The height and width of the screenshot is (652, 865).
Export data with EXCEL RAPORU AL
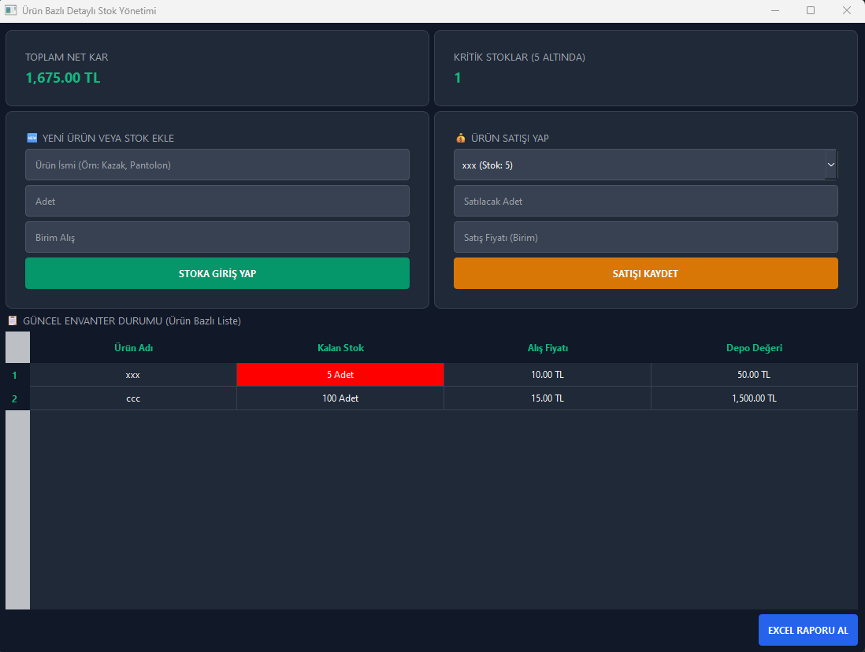807,630
